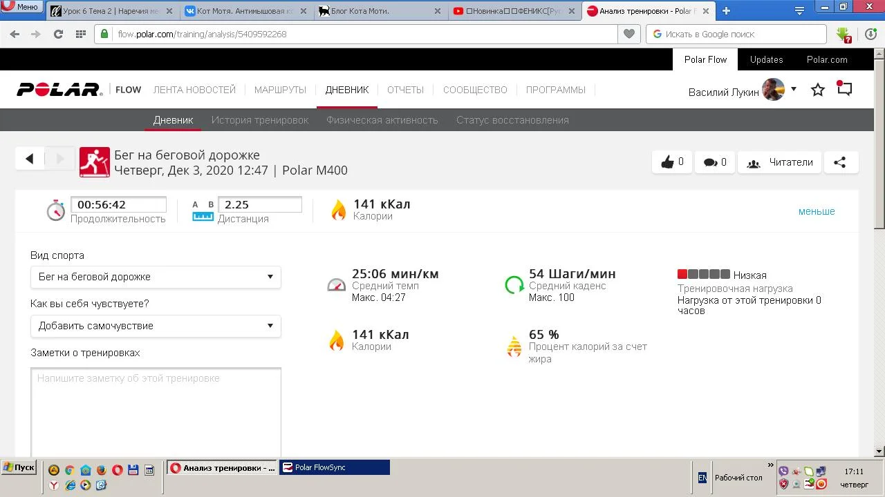885x497 pixels.
Task: Switch to История тренировок tab
Action: click(x=260, y=120)
